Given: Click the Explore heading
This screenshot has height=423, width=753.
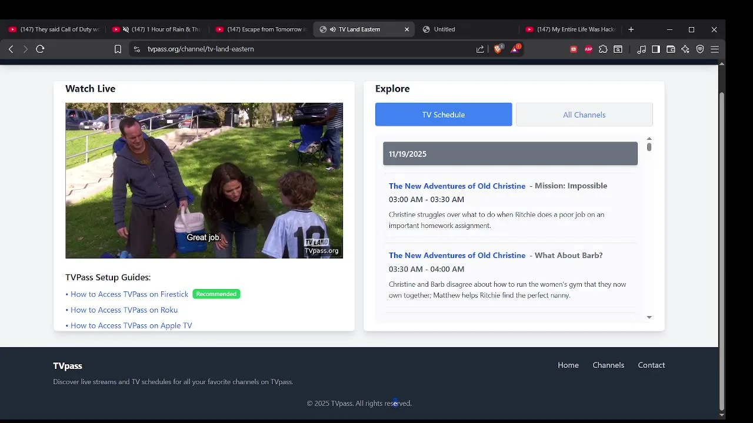Looking at the screenshot, I should (392, 89).
